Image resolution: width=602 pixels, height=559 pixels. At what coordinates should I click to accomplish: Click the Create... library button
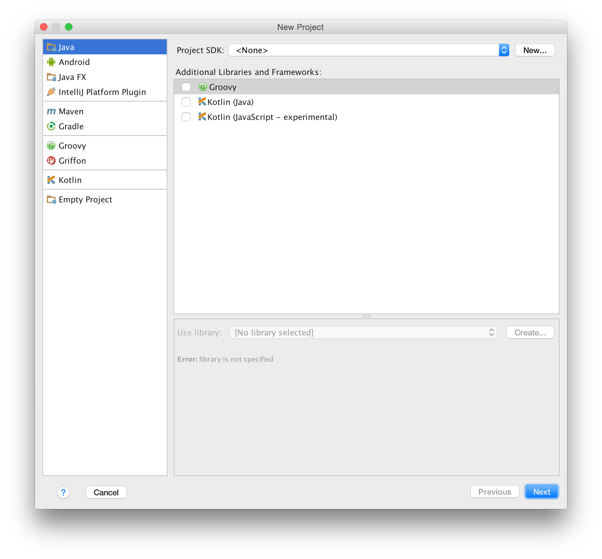pos(530,332)
